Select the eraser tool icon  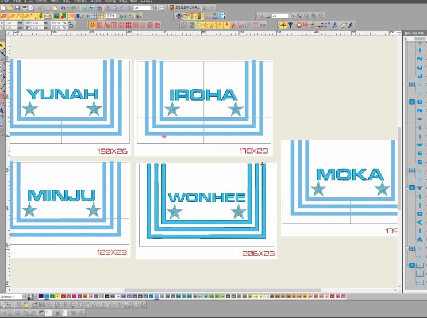coord(344,25)
